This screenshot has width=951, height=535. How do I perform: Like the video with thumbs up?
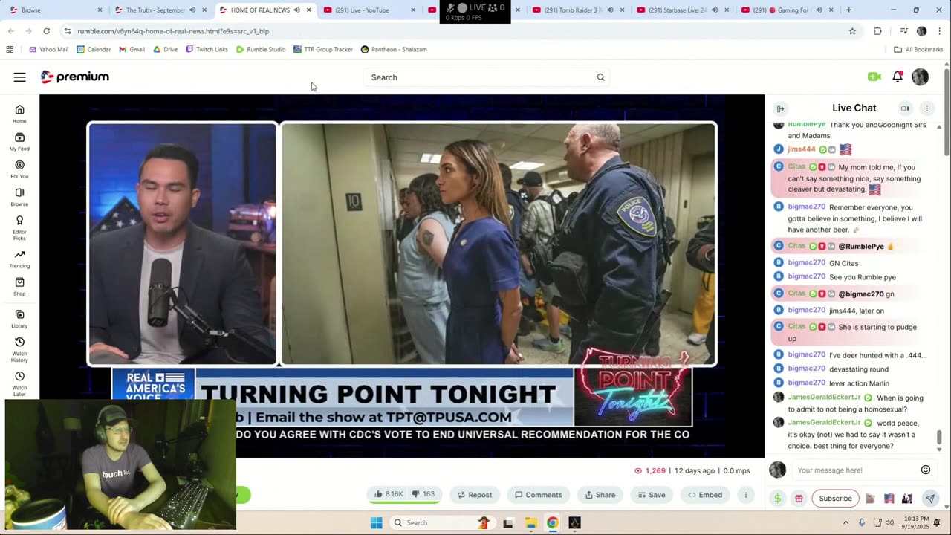coord(389,494)
